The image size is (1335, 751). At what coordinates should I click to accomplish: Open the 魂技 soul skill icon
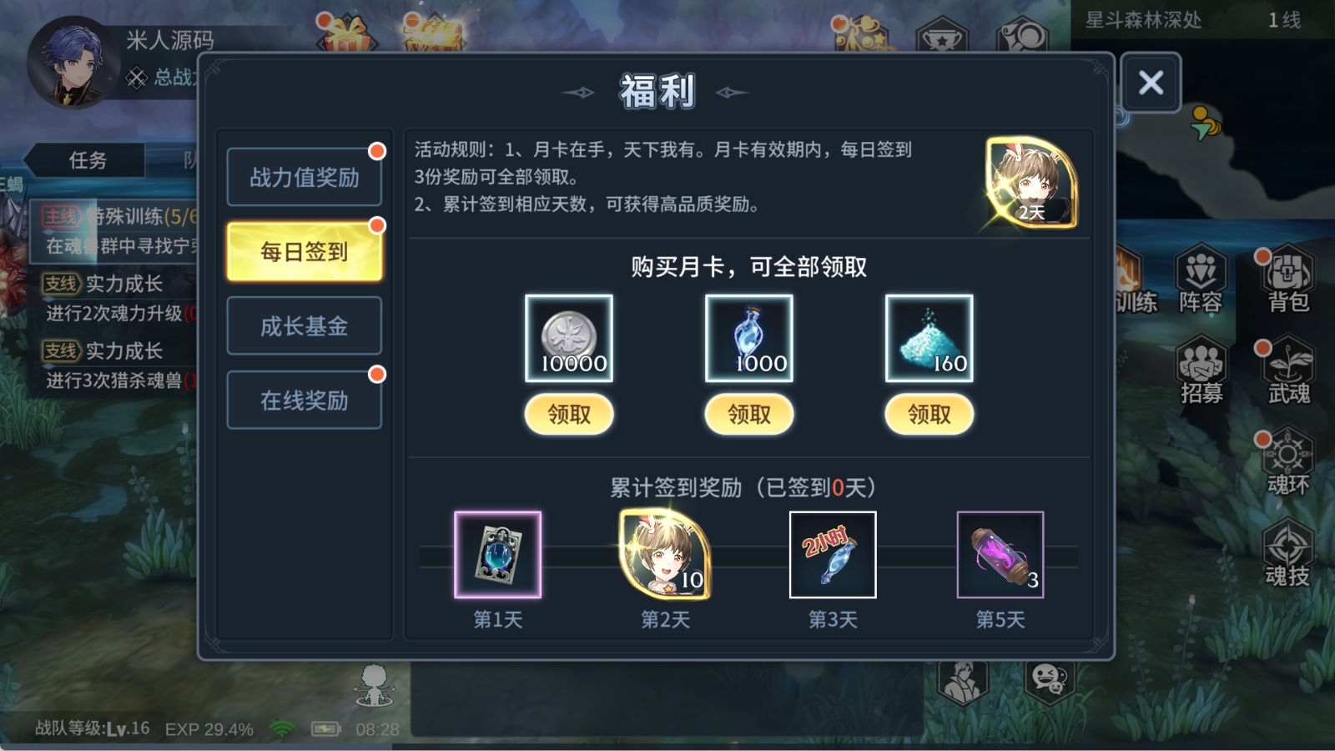pyautogui.click(x=1287, y=553)
